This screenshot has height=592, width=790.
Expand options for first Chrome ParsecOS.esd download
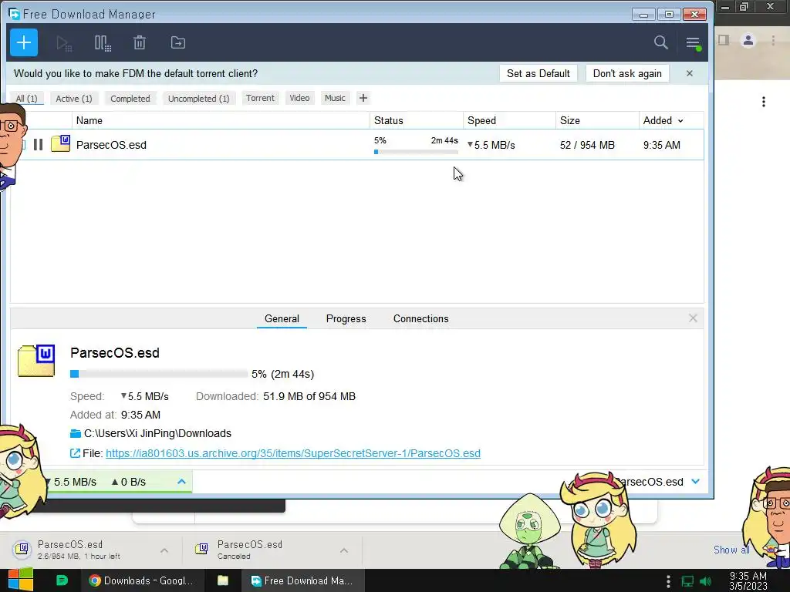(164, 550)
